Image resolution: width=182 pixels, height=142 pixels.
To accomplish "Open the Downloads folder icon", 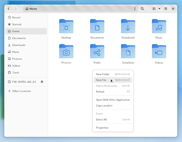I will click(128, 26).
